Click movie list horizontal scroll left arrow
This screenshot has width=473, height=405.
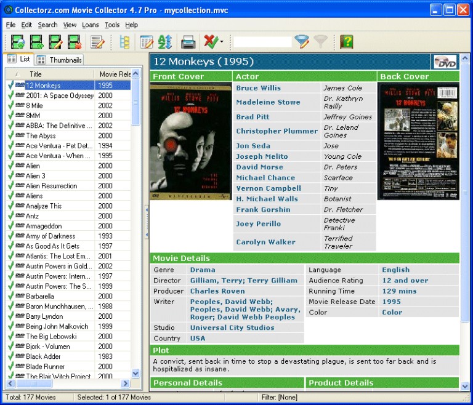(x=10, y=383)
